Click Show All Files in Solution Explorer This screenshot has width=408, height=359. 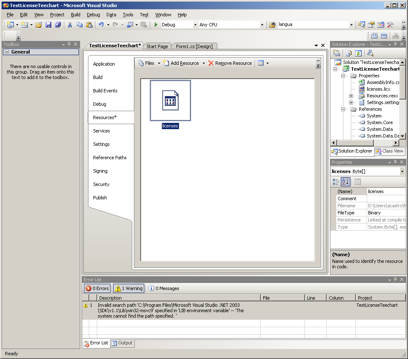349,53
